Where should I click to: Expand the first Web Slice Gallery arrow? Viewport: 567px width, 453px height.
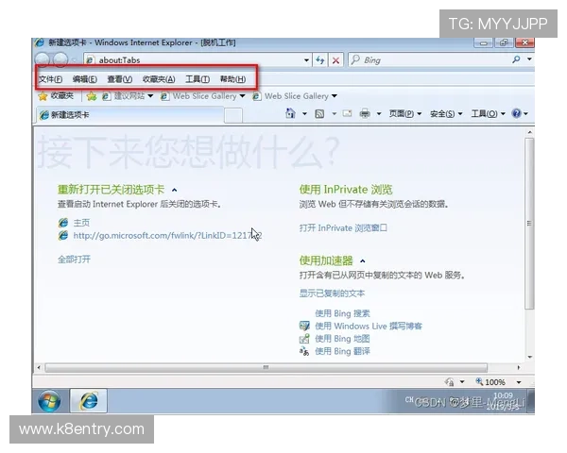[x=242, y=96]
